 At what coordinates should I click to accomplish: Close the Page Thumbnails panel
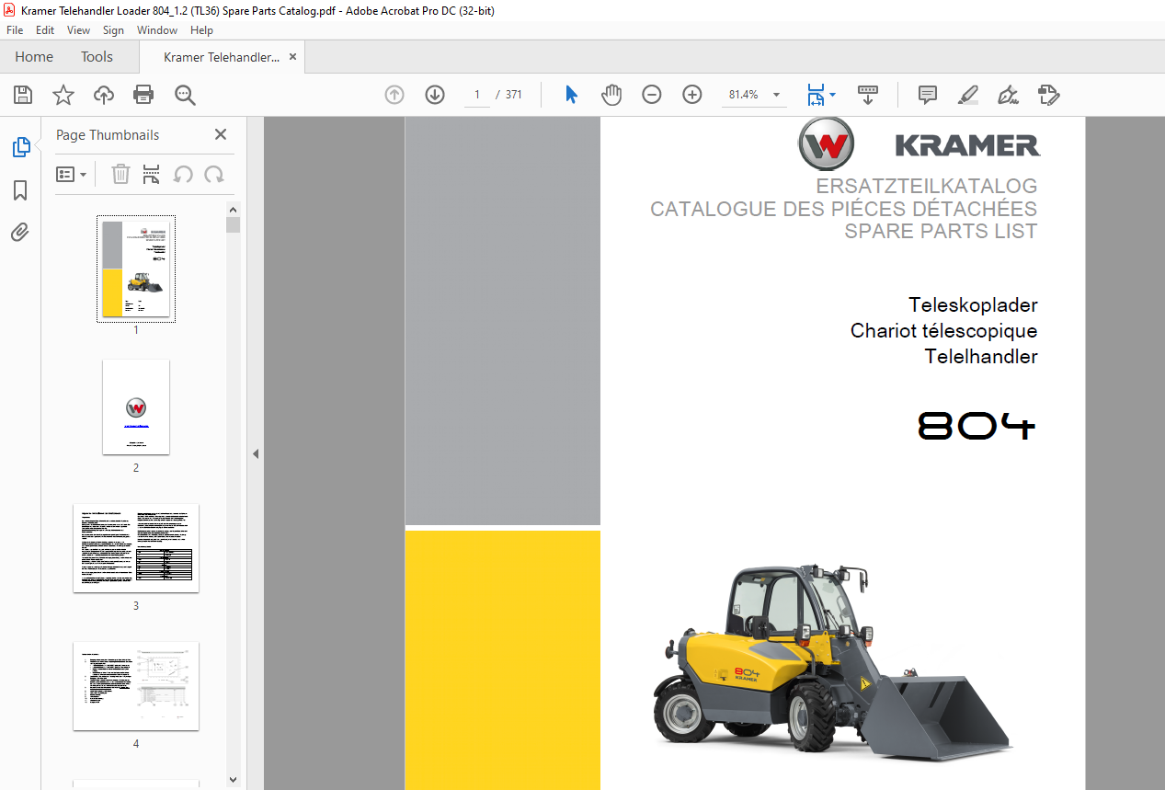pos(221,135)
